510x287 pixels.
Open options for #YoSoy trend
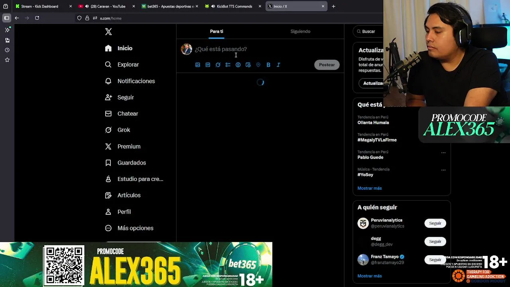[x=443, y=170]
